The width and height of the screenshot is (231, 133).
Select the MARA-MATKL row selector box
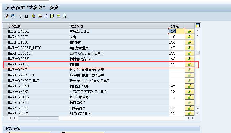[x=5, y=64]
